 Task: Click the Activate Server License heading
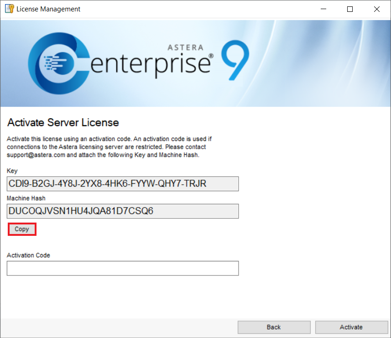[x=63, y=123]
